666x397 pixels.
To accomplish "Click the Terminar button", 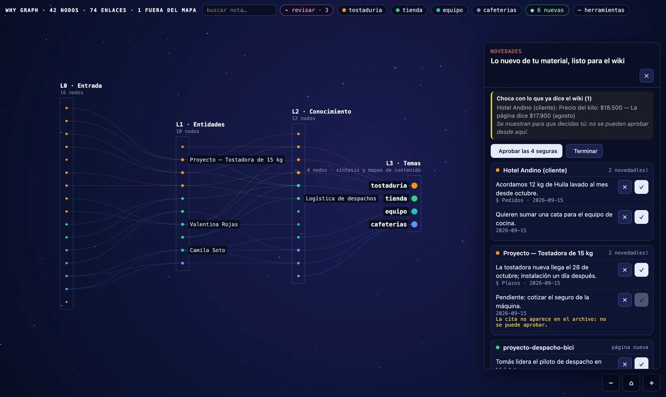I will pos(584,151).
